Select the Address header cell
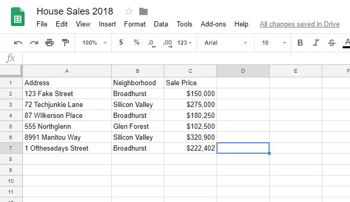This screenshot has width=350, height=202. [x=67, y=83]
